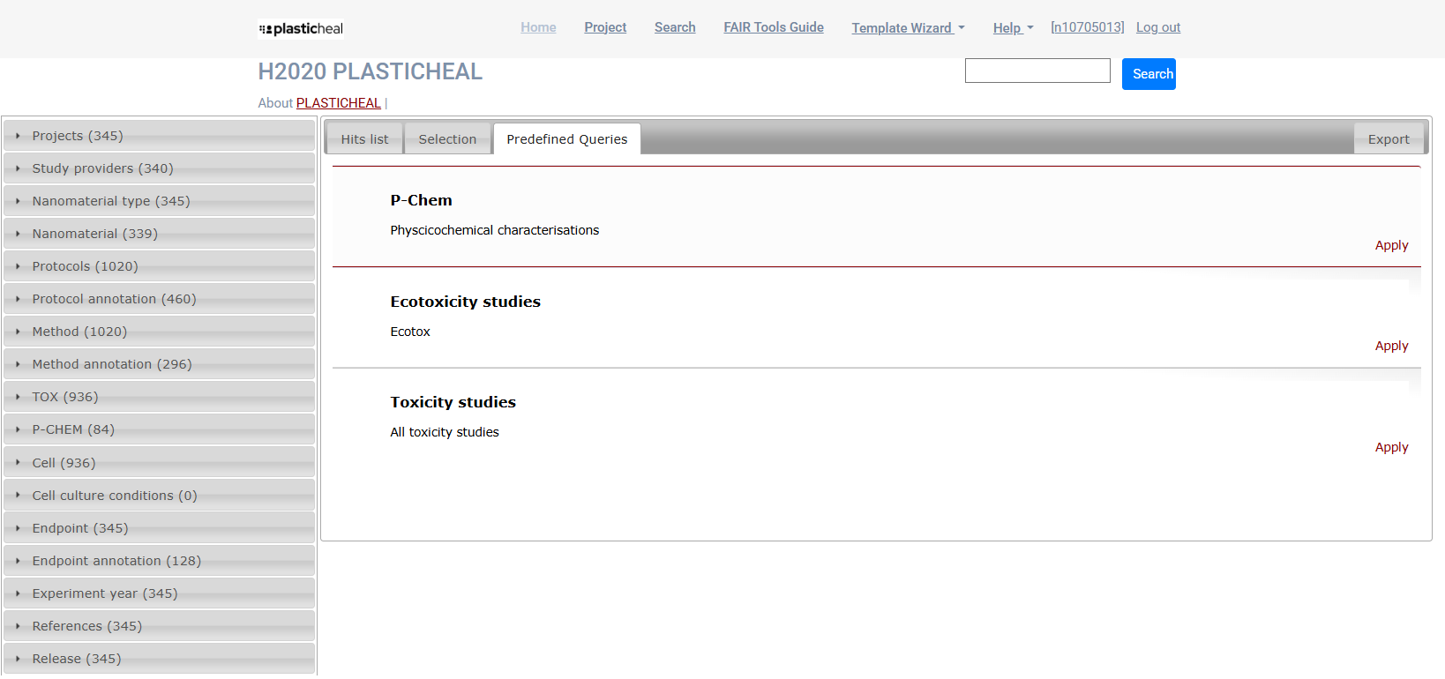Open the About PLASTICHEAL link

coord(339,103)
